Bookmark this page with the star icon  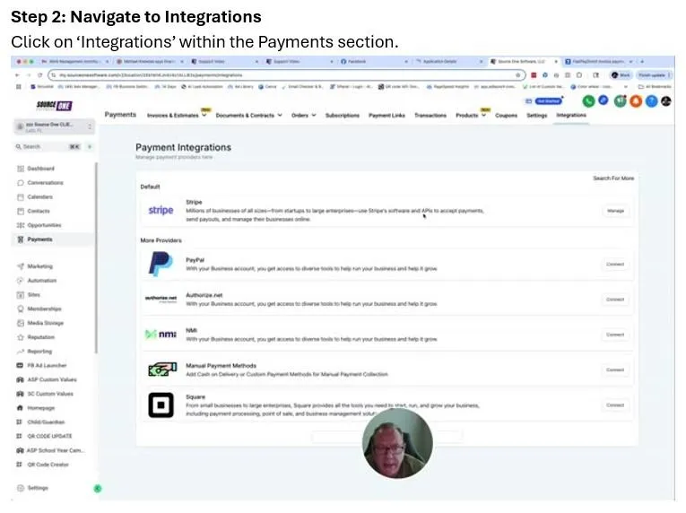click(x=518, y=75)
